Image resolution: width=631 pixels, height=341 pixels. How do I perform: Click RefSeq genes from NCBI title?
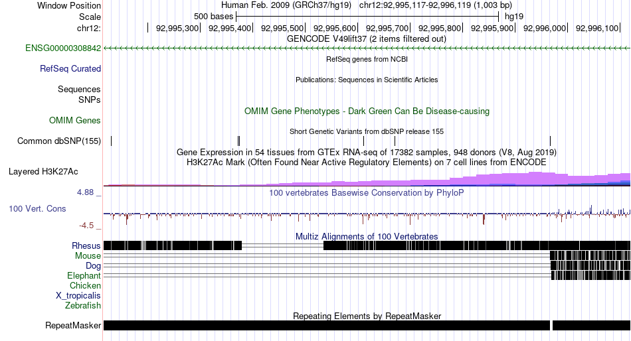click(x=367, y=59)
